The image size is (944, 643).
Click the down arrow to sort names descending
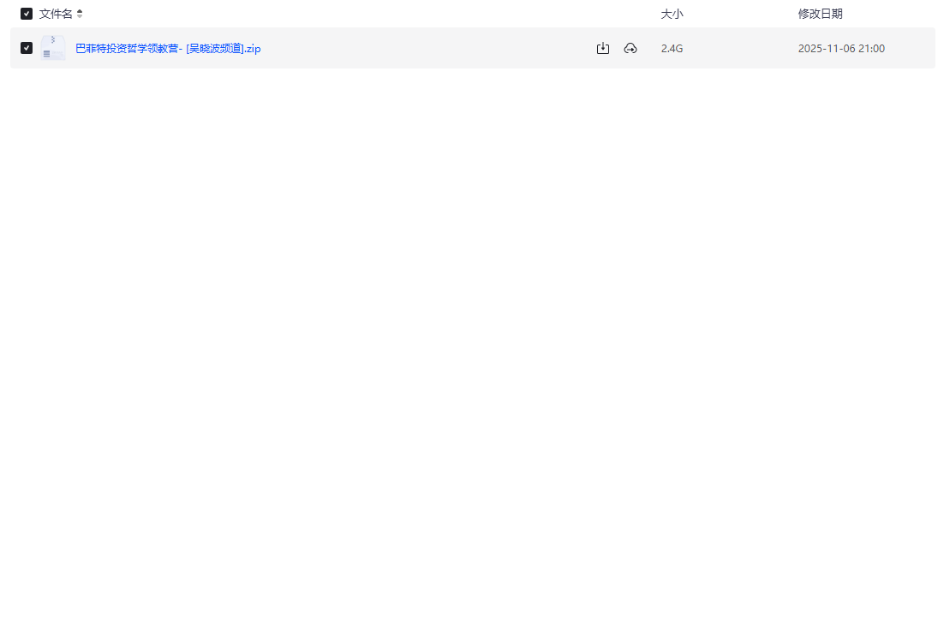pyautogui.click(x=80, y=17)
